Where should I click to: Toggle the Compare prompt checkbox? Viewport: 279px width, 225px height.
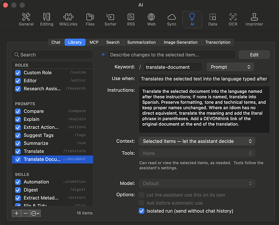pos(18,111)
